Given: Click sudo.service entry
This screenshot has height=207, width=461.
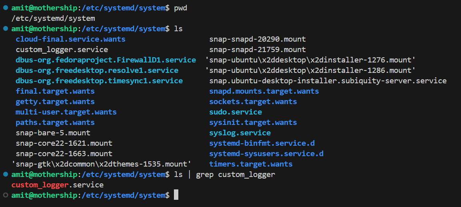Looking at the screenshot, I should click(235, 112).
